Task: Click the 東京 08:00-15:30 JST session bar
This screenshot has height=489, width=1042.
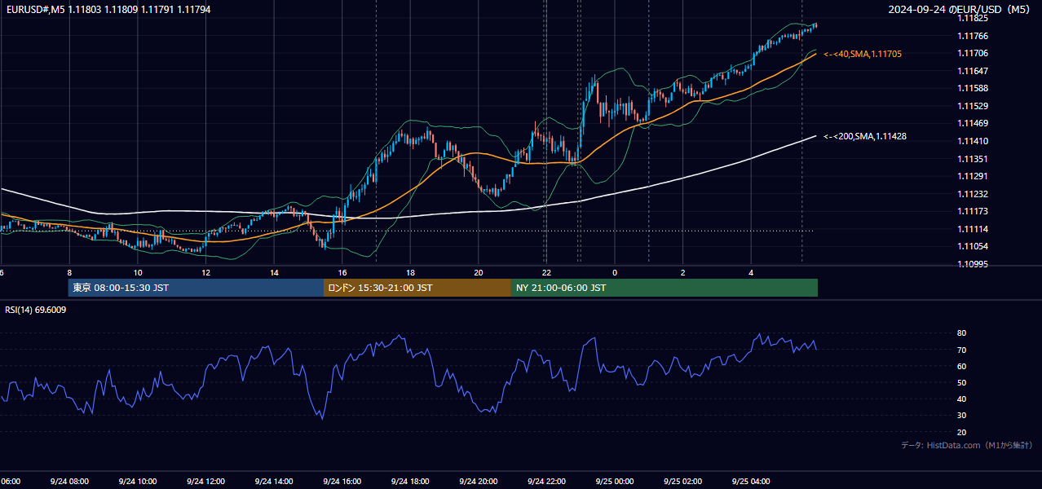Action: point(196,288)
